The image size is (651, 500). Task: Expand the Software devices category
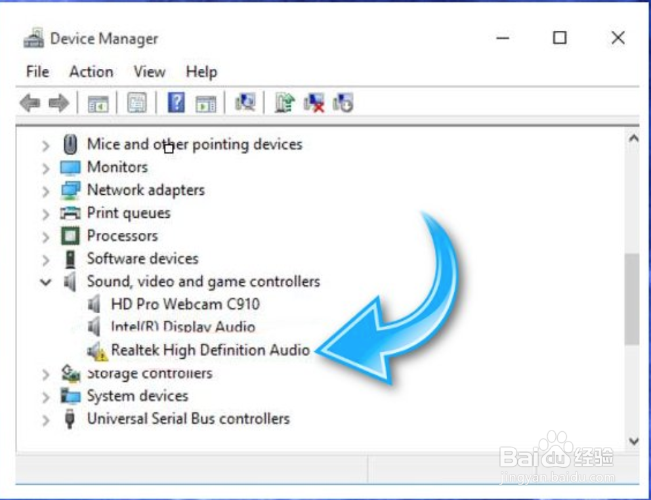pos(46,260)
